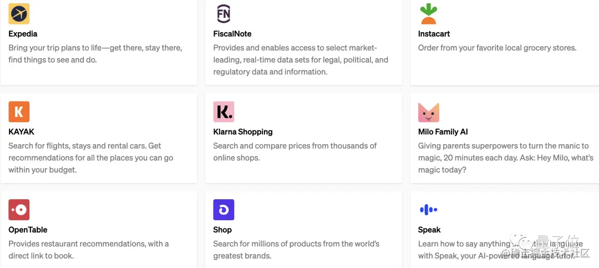599x268 pixels.
Task: Select the purple Shop bag icon
Action: pos(224,210)
